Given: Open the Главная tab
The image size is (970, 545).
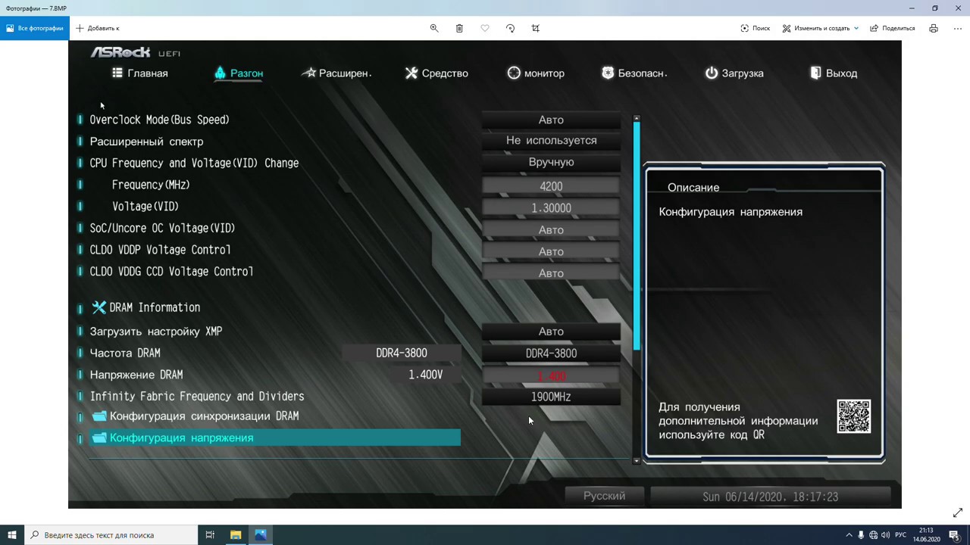Looking at the screenshot, I should (x=140, y=73).
